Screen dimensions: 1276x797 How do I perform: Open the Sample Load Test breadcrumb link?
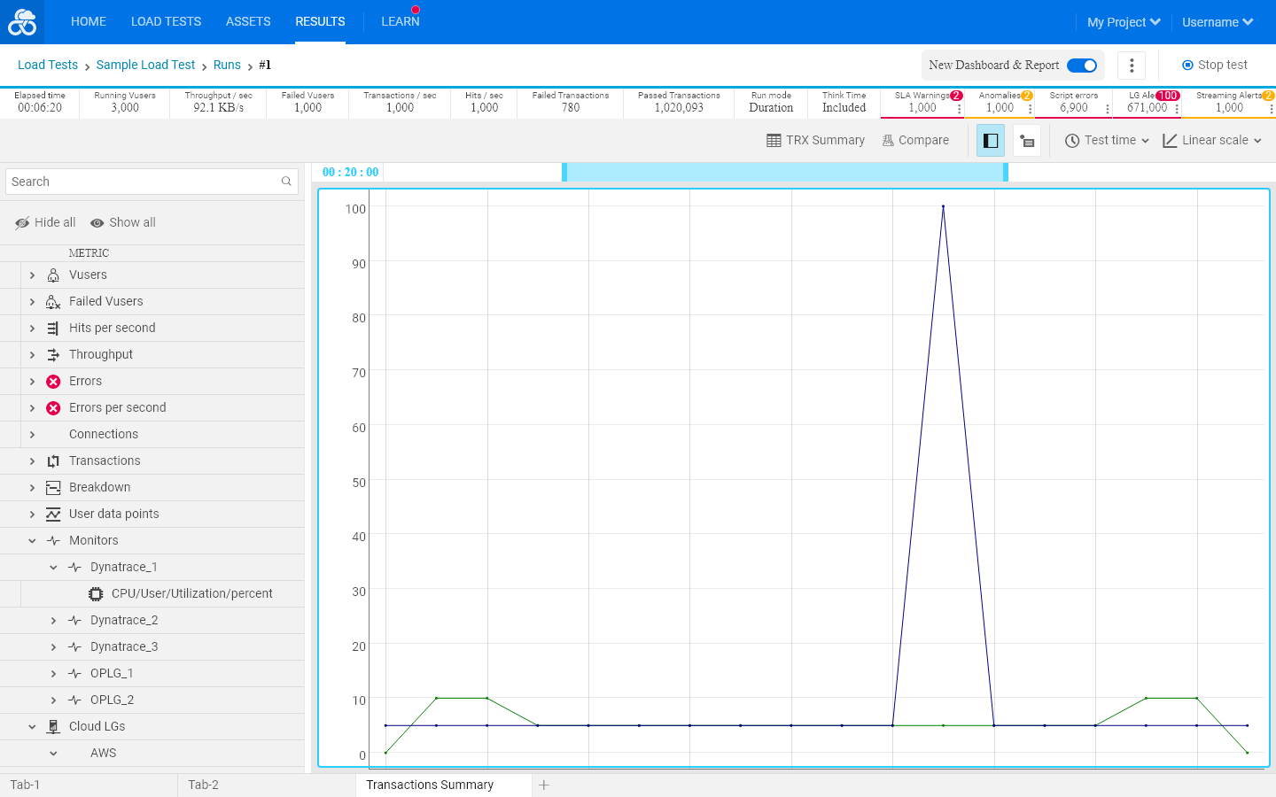145,66
